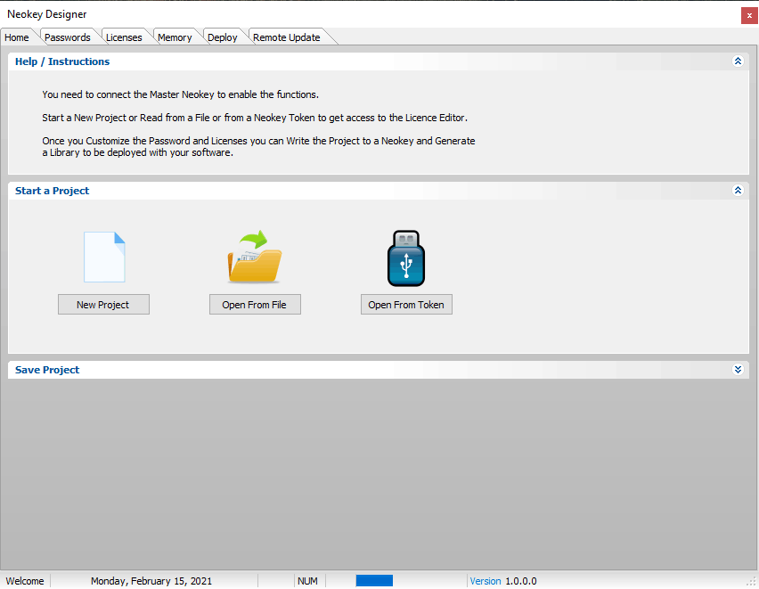This screenshot has width=759, height=589.
Task: Click the Version label in status bar
Action: 486,581
